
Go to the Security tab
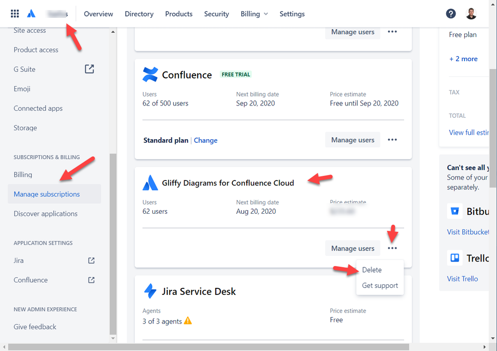[x=216, y=14]
